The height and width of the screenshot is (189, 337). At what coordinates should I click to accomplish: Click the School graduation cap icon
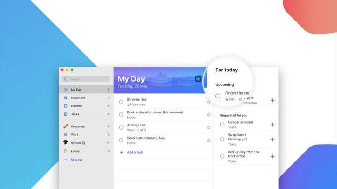point(66,142)
